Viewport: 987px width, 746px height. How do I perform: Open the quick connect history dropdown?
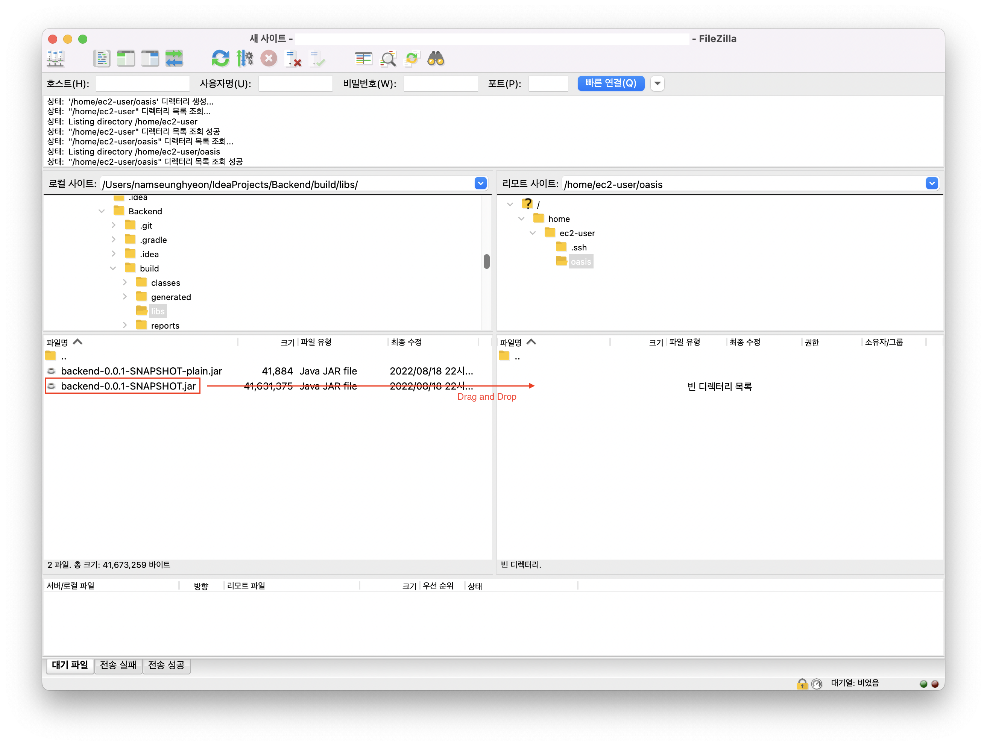(657, 83)
